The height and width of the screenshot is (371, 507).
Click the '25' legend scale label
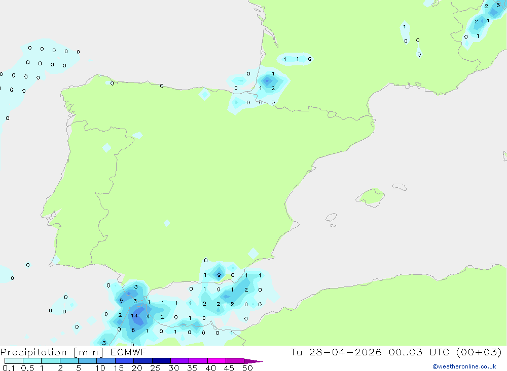pyautogui.click(x=155, y=368)
